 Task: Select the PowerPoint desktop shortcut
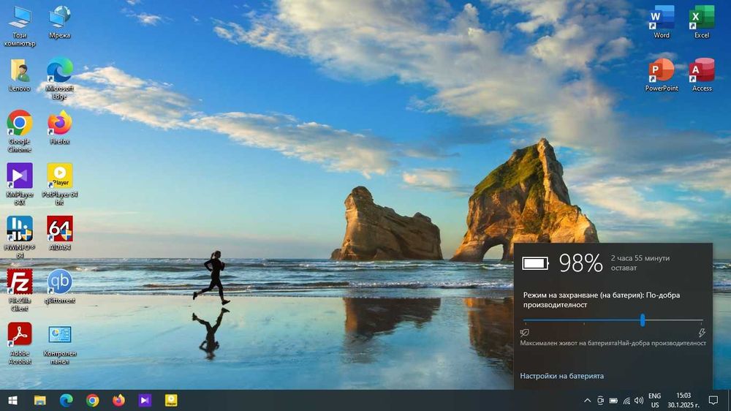662,71
